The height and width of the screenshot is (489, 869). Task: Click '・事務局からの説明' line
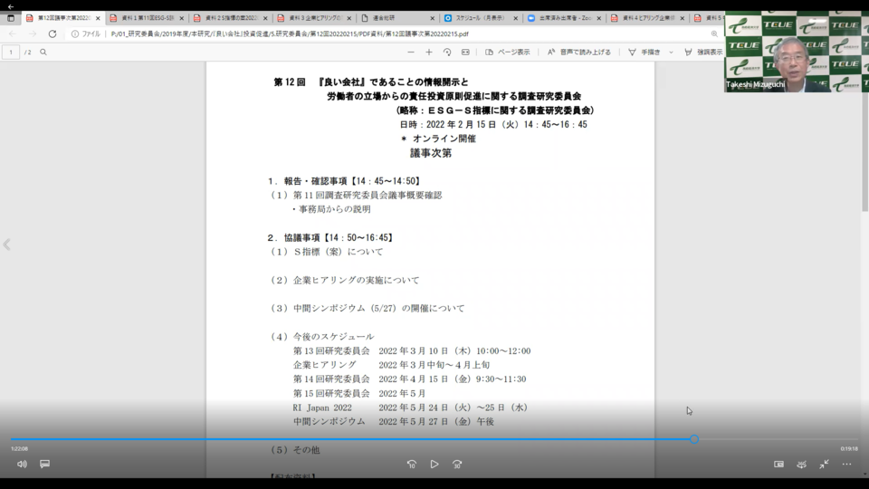pyautogui.click(x=331, y=209)
